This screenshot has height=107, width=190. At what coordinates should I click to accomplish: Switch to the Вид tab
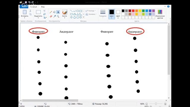coord(43,7)
